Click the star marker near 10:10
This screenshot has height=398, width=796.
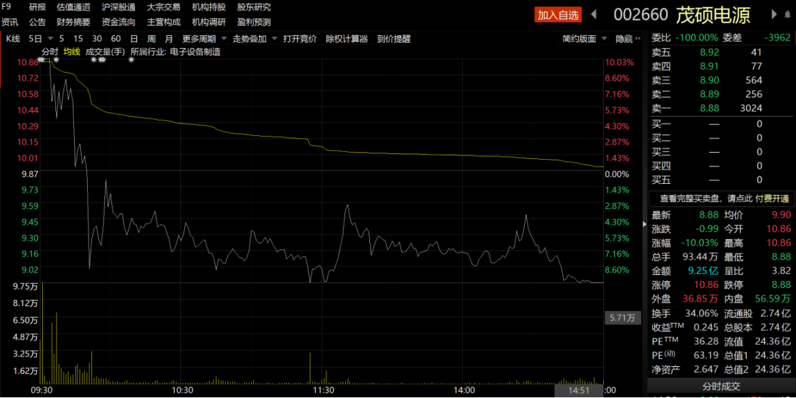131,60
